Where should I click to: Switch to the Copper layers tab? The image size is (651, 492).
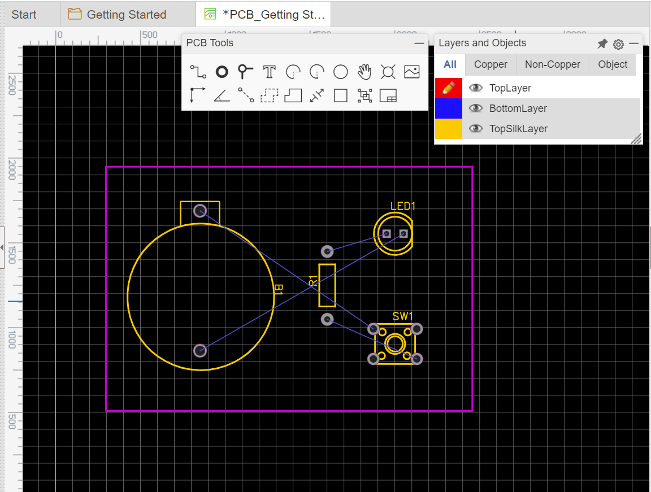click(490, 64)
